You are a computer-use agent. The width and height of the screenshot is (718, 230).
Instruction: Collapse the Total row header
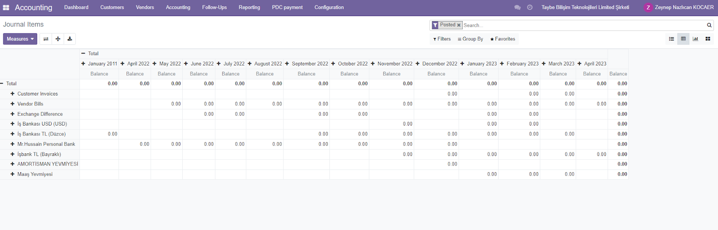2,83
